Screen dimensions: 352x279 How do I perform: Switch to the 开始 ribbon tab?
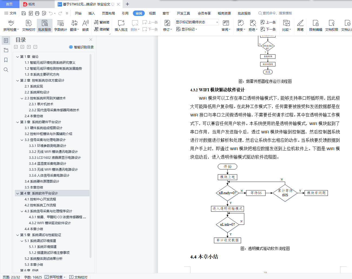click(x=78, y=13)
